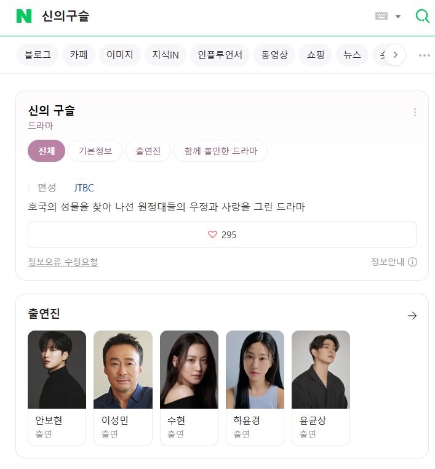This screenshot has width=435, height=469.
Task: Select the 함께 볼만한 드라마 chip
Action: pyautogui.click(x=221, y=151)
